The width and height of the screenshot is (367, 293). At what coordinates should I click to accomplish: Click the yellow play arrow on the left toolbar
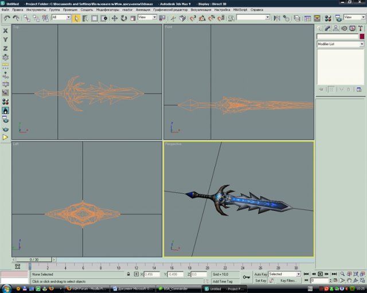pyautogui.click(x=5, y=138)
